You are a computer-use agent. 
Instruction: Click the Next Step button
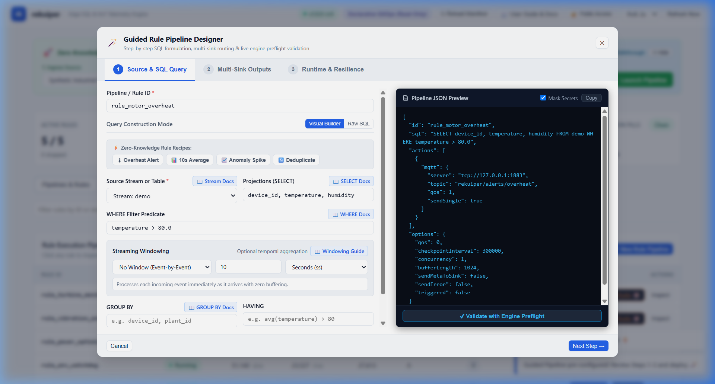point(588,346)
